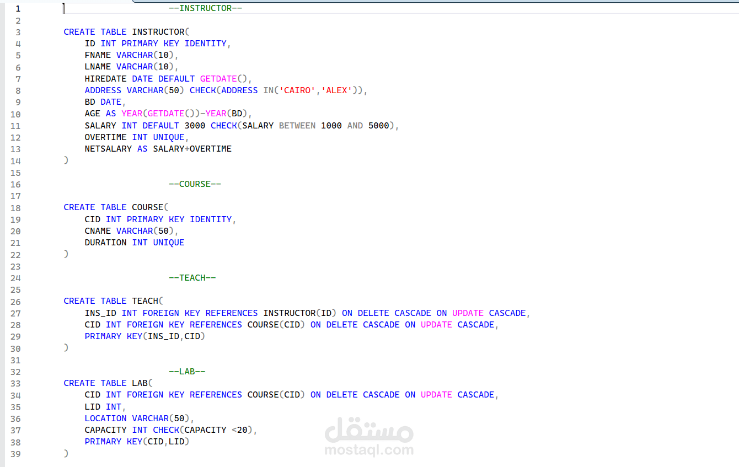Click the UNIQUE keyword on the OVERTIME line

[169, 137]
